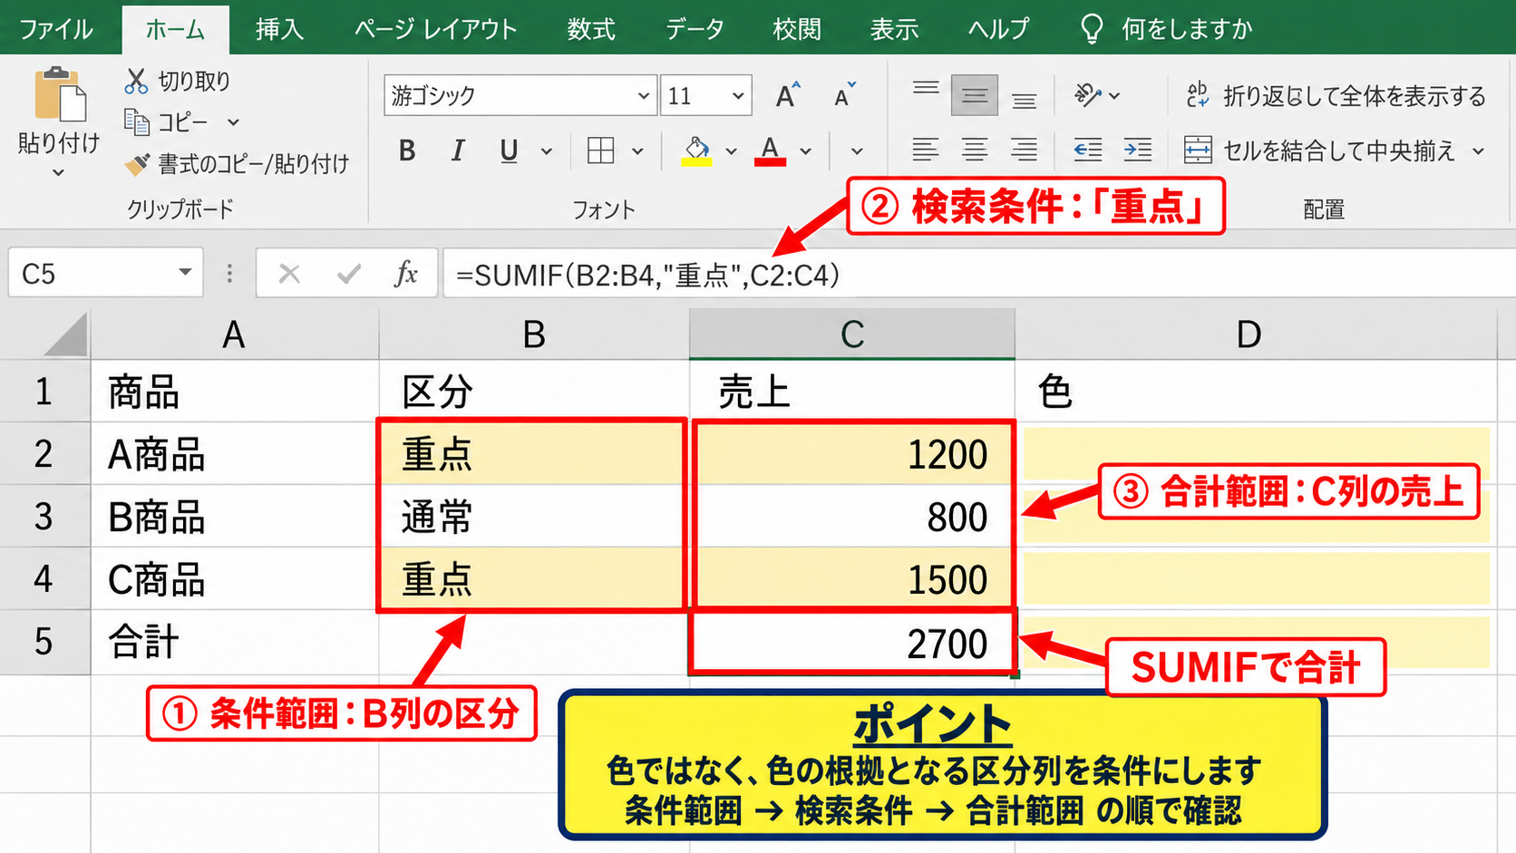Click the Borders grid icon
The image size is (1516, 853).
pyautogui.click(x=600, y=150)
